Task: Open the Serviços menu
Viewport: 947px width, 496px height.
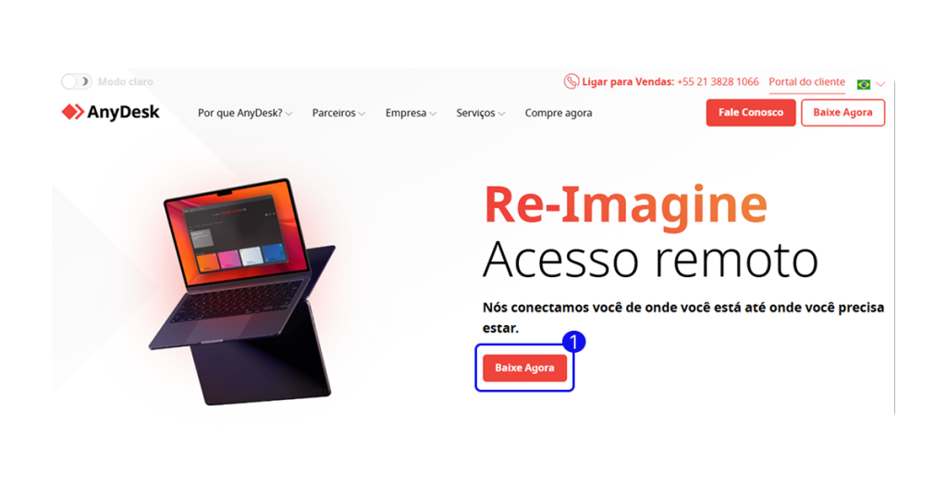Action: click(480, 113)
